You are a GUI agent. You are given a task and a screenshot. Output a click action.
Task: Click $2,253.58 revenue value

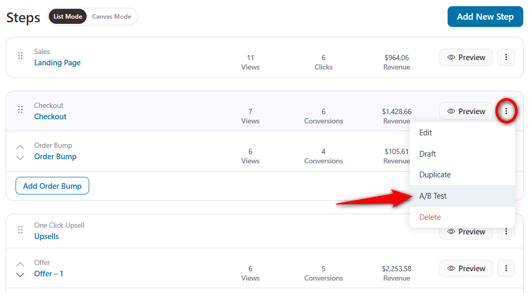397,269
